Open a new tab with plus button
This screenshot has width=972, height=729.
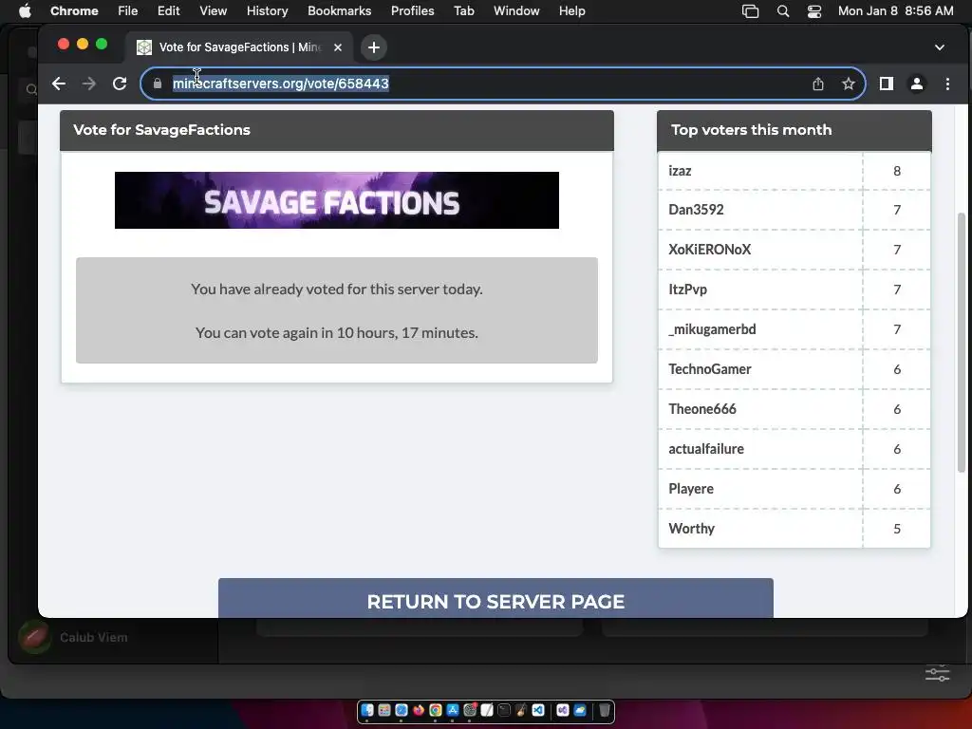pos(374,47)
